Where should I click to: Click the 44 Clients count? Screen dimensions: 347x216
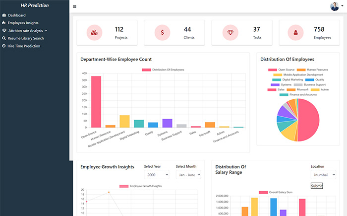pyautogui.click(x=187, y=29)
